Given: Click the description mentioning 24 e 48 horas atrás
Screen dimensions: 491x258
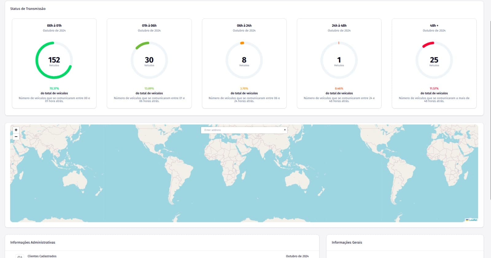Looking at the screenshot, I should pos(339,99).
